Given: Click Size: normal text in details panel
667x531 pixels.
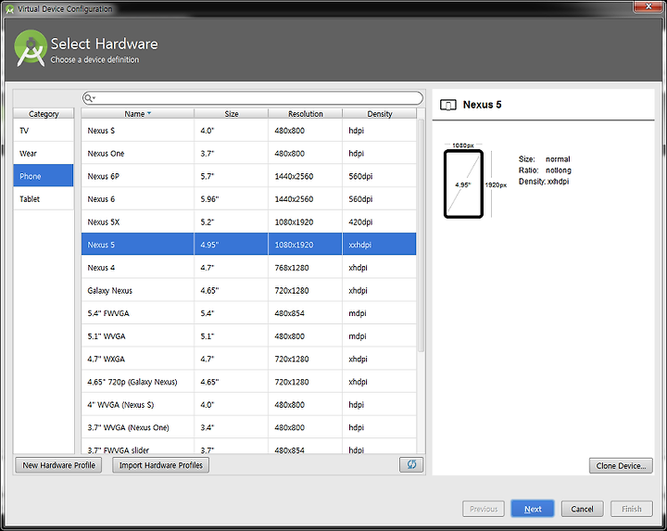Looking at the screenshot, I should pyautogui.click(x=544, y=159).
